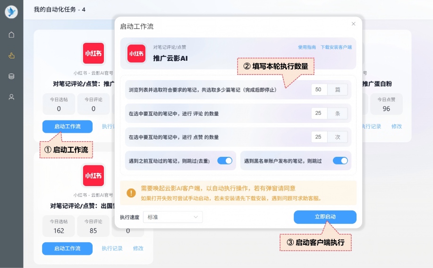Click the orange warning exclamation icon
Screen dimensions: 433x268
pos(131,193)
